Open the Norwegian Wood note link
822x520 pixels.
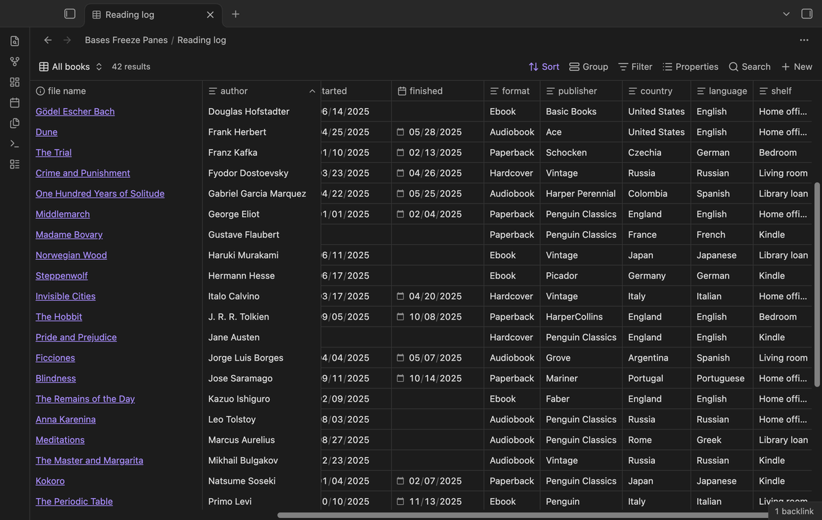pos(71,255)
